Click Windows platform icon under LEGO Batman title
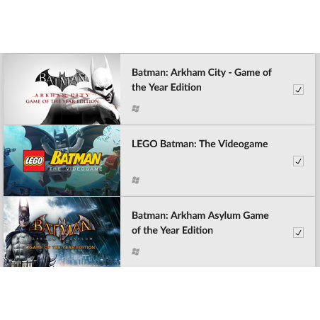Screen dimensions: 320x320 point(135,181)
